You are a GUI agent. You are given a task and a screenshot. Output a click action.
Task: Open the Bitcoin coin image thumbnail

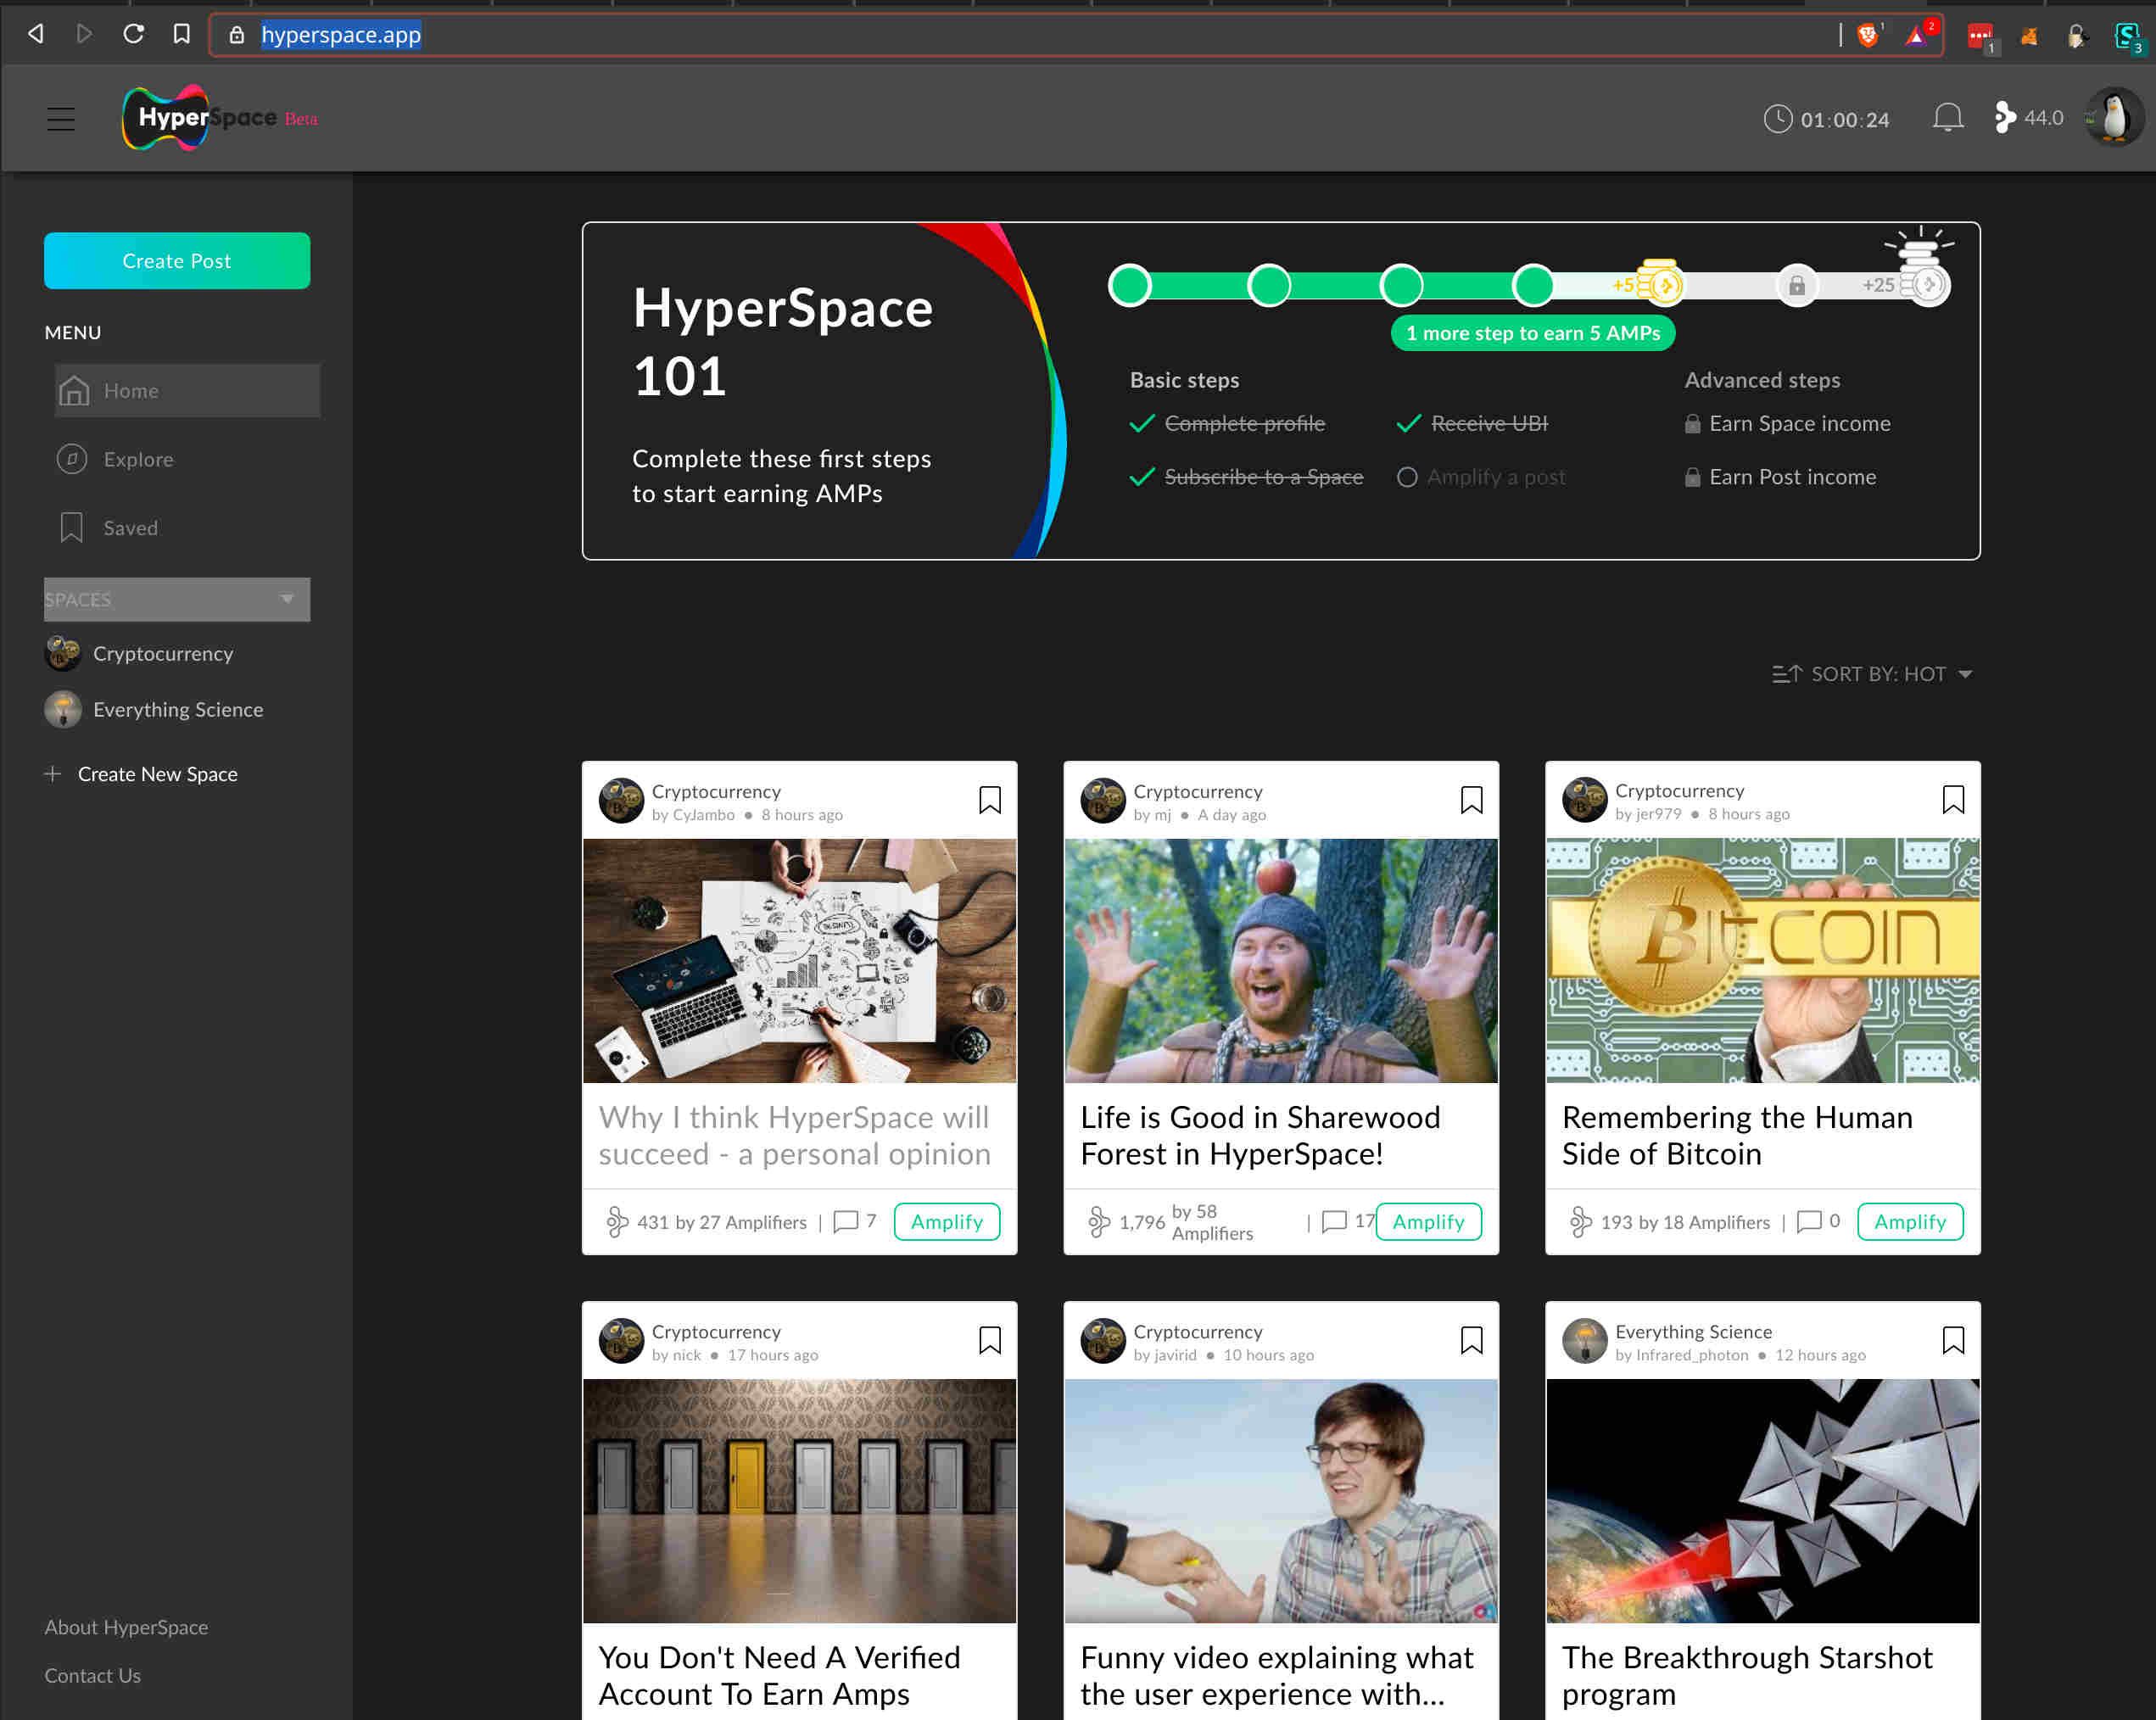click(x=1762, y=960)
